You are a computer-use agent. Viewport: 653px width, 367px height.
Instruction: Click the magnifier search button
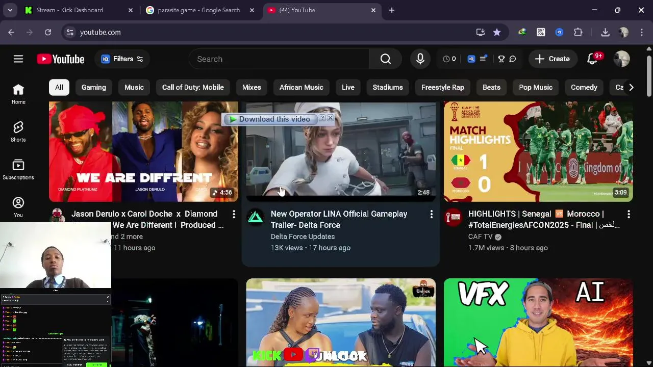click(x=386, y=59)
